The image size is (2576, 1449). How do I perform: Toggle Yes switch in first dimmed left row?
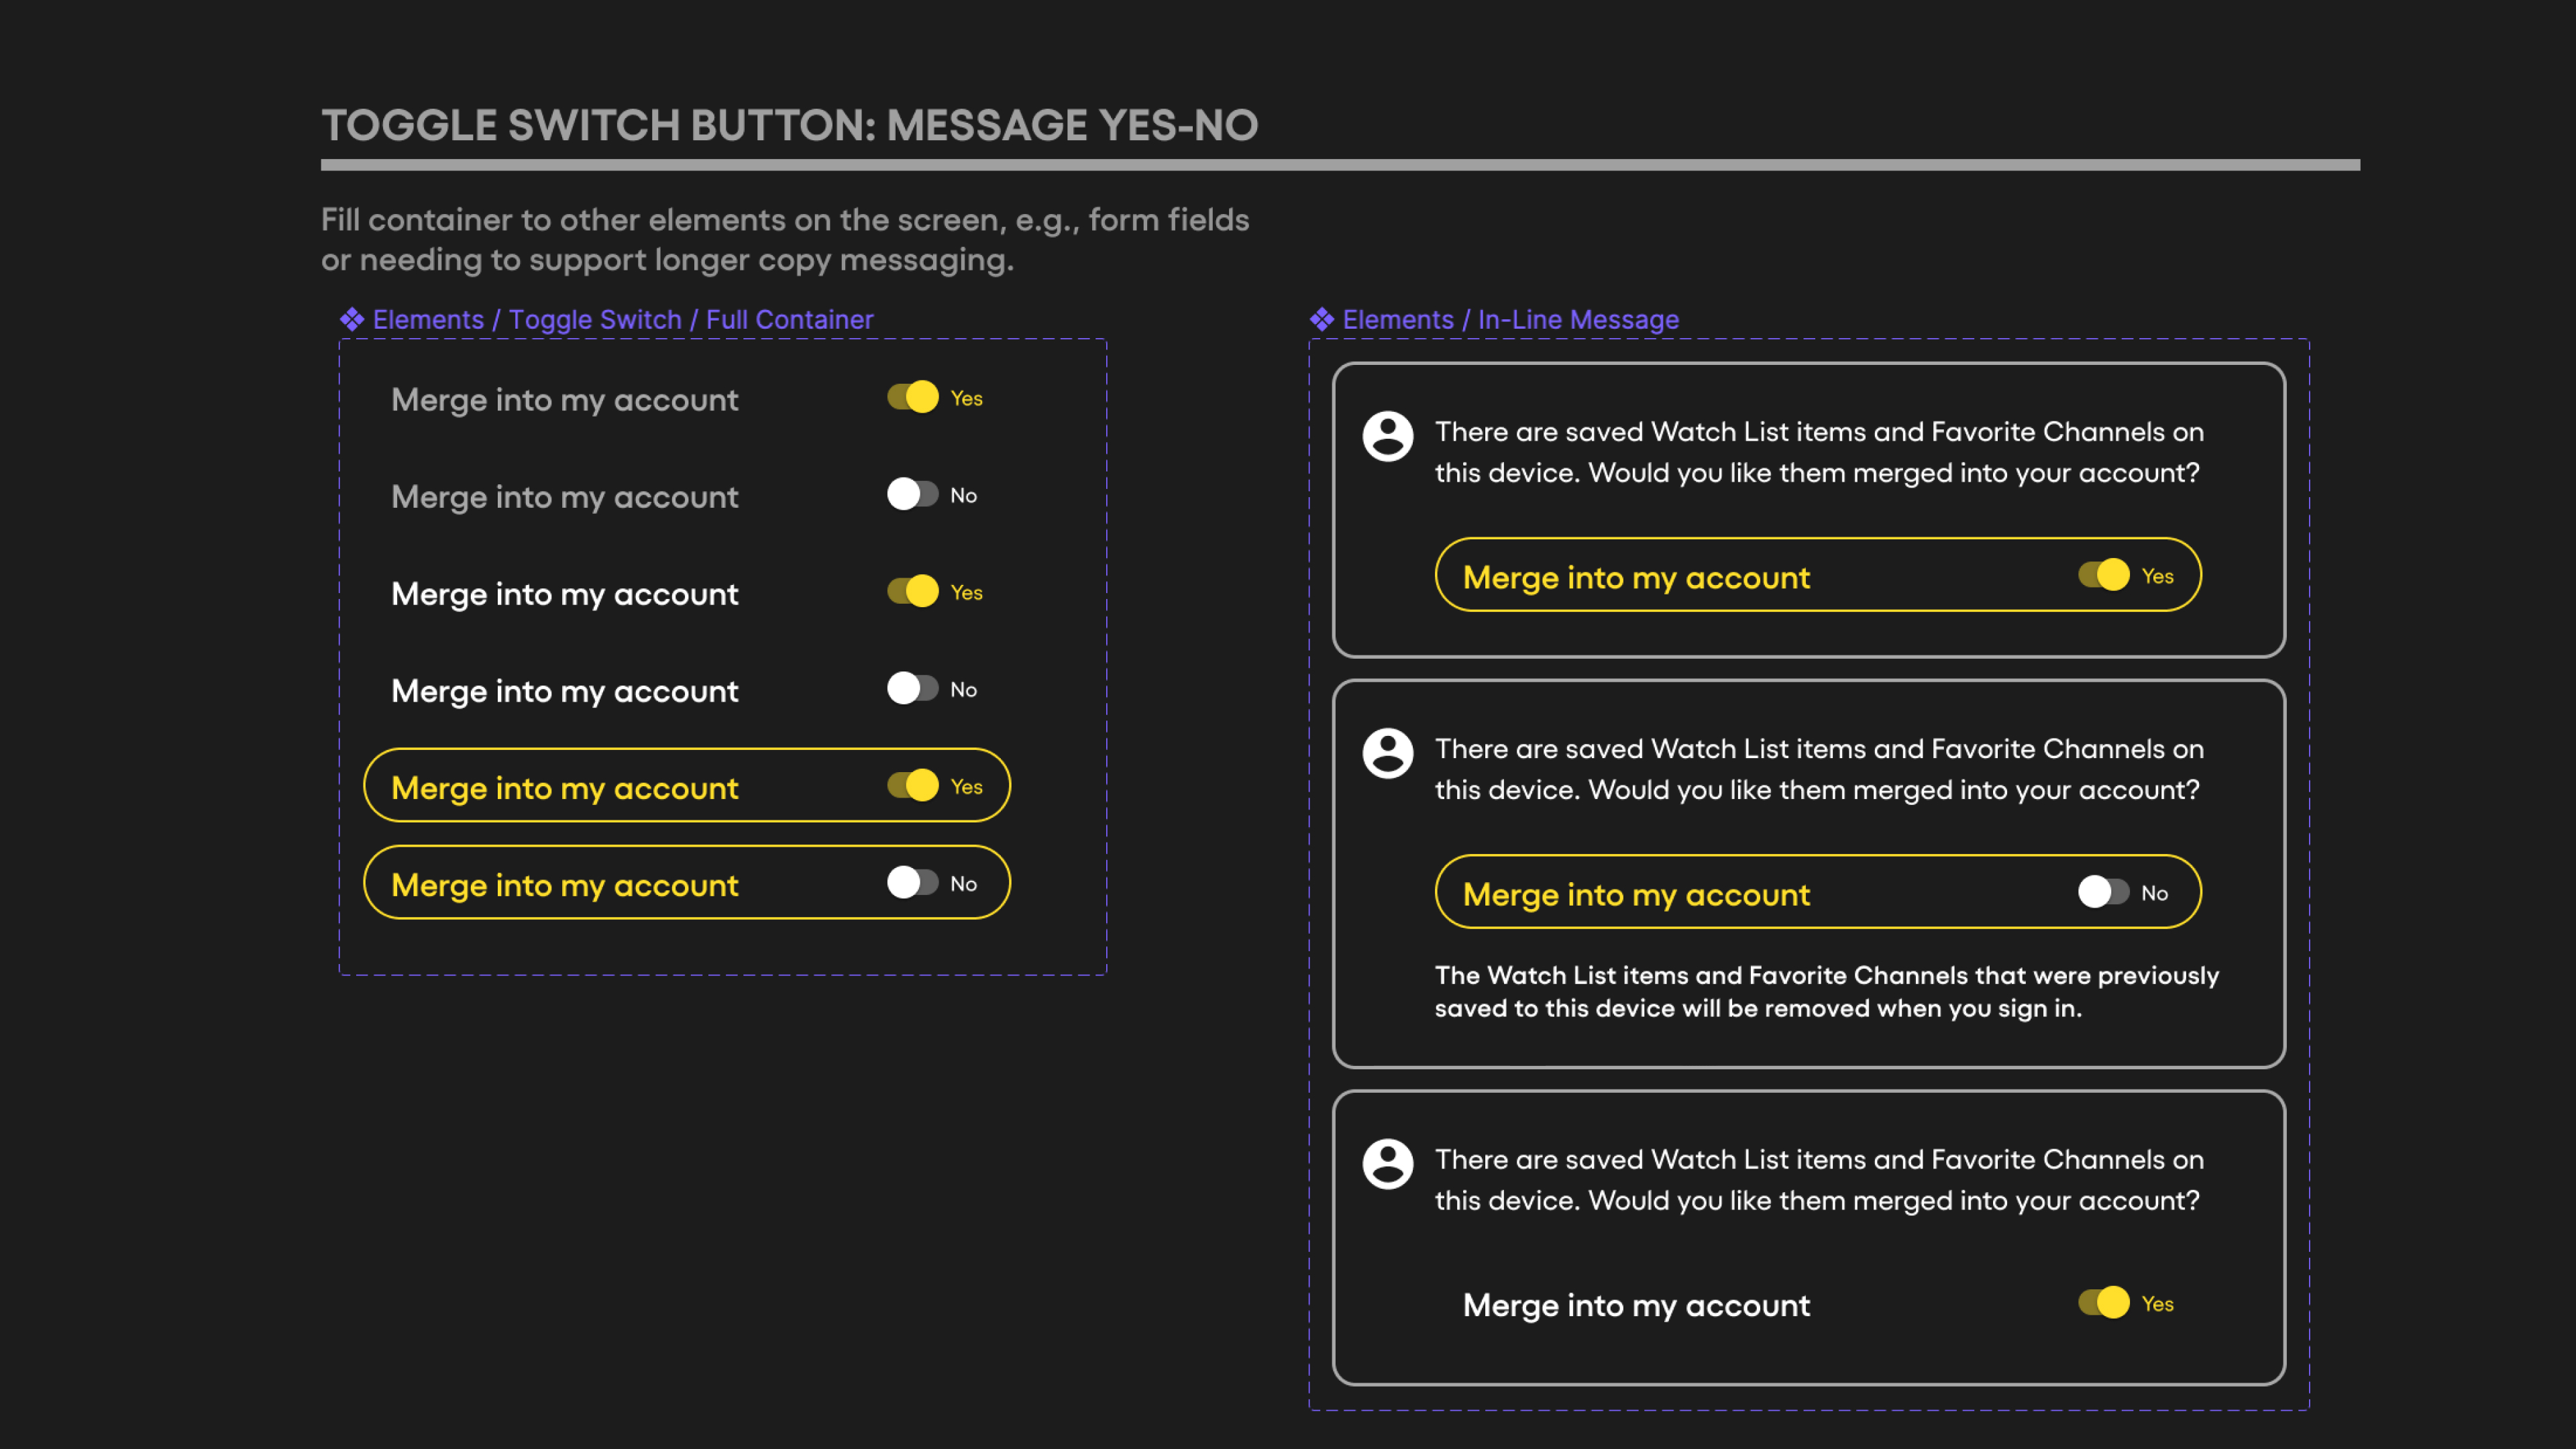coord(912,397)
